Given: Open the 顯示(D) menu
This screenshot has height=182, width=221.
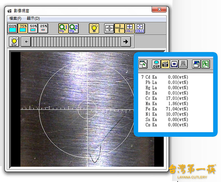Looking at the screenshot, I should (x=33, y=19).
